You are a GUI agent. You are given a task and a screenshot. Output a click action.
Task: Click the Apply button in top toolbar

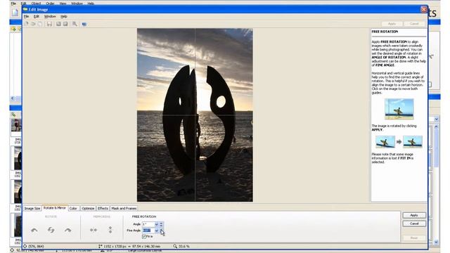click(392, 24)
